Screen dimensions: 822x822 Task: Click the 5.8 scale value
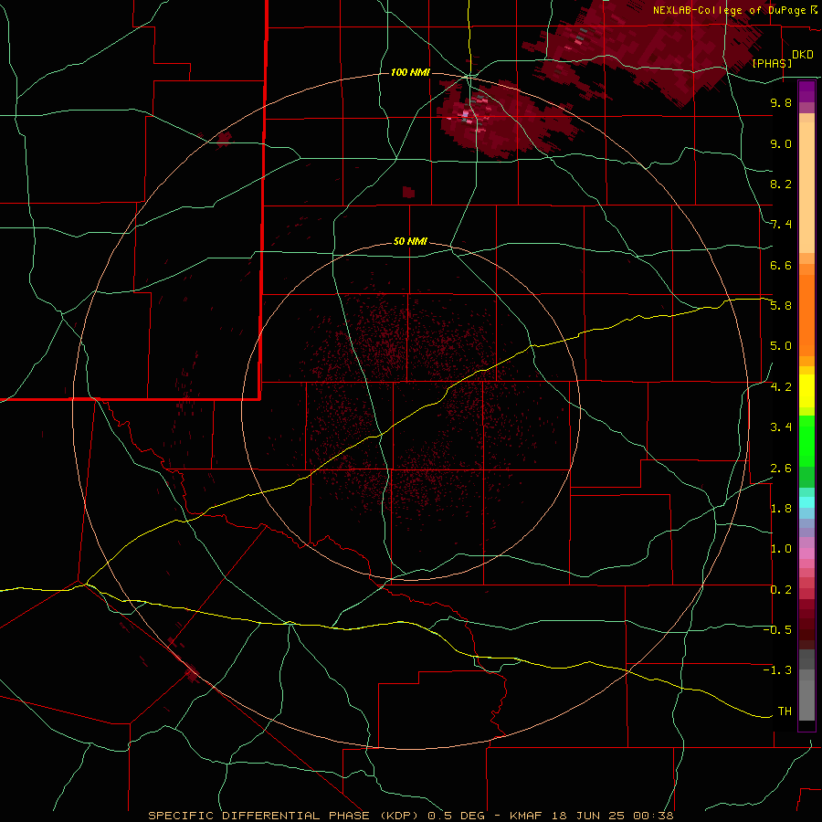click(781, 306)
